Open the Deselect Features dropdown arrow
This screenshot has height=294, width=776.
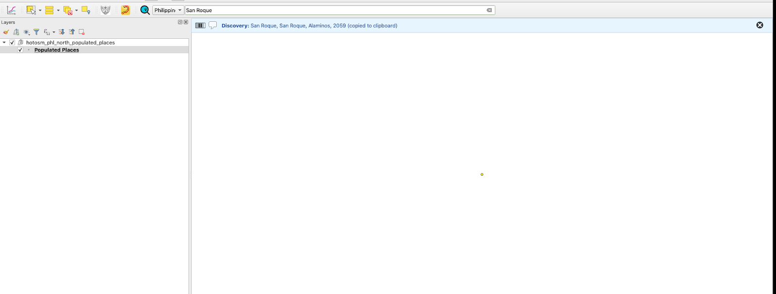tap(76, 10)
